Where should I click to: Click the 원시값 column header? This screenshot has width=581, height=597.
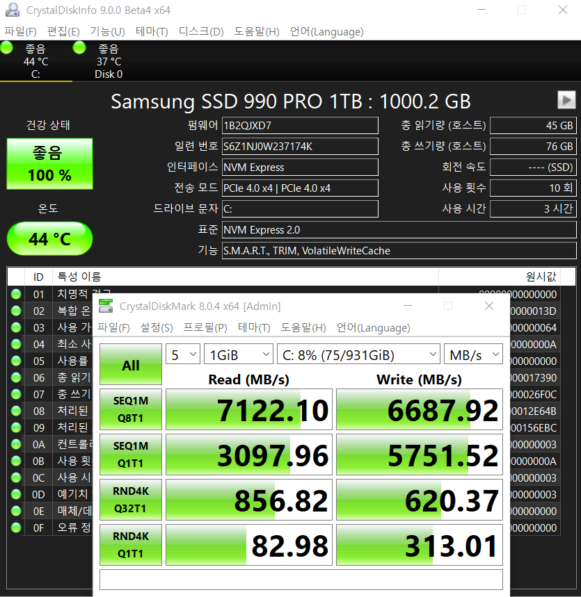click(500, 277)
